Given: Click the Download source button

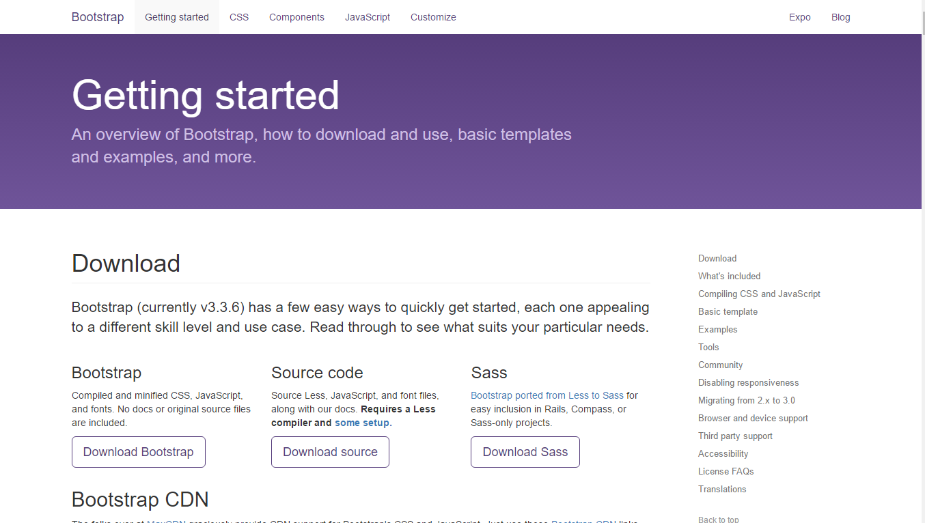Looking at the screenshot, I should [330, 451].
